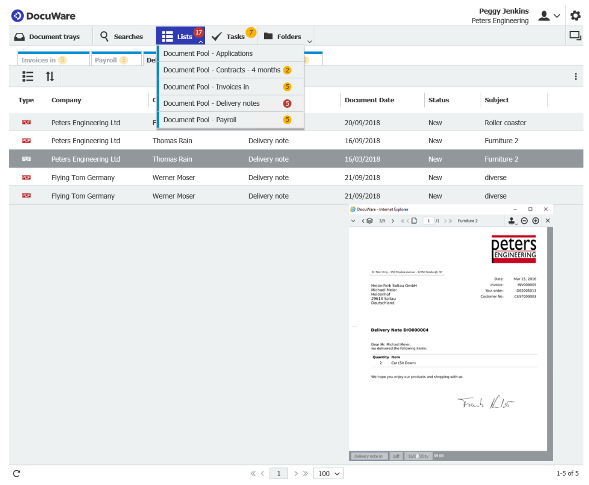Select the Roller coaster subject cell

coord(505,123)
